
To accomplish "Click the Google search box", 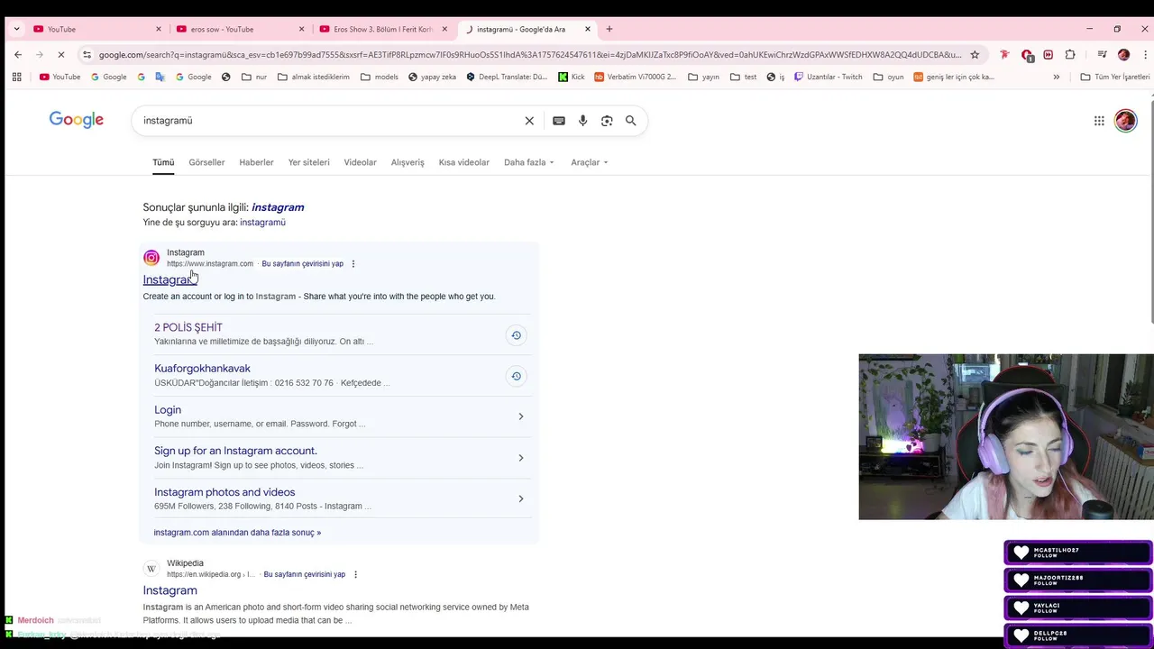I will point(329,121).
